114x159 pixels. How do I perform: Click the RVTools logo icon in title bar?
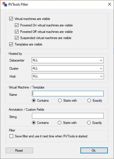(x=5, y=4)
